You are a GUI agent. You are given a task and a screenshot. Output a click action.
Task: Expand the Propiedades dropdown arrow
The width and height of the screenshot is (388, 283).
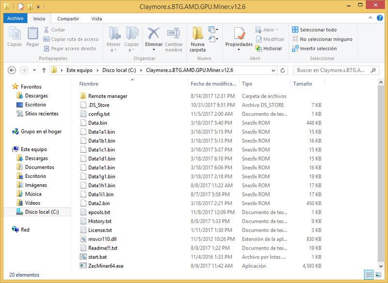[239, 50]
